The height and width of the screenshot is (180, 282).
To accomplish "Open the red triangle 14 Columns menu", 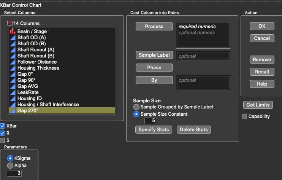I will pyautogui.click(x=10, y=23).
